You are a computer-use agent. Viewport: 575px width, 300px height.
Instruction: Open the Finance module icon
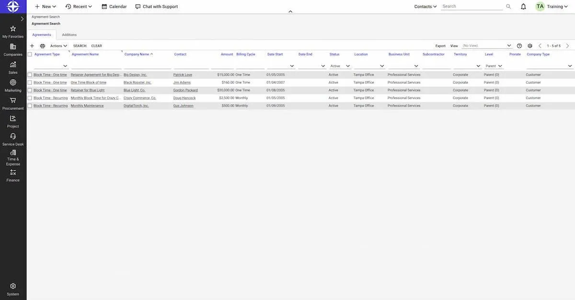pyautogui.click(x=13, y=172)
